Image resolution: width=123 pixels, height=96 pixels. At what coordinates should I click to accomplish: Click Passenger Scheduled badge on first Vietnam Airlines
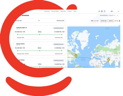tap(59, 44)
